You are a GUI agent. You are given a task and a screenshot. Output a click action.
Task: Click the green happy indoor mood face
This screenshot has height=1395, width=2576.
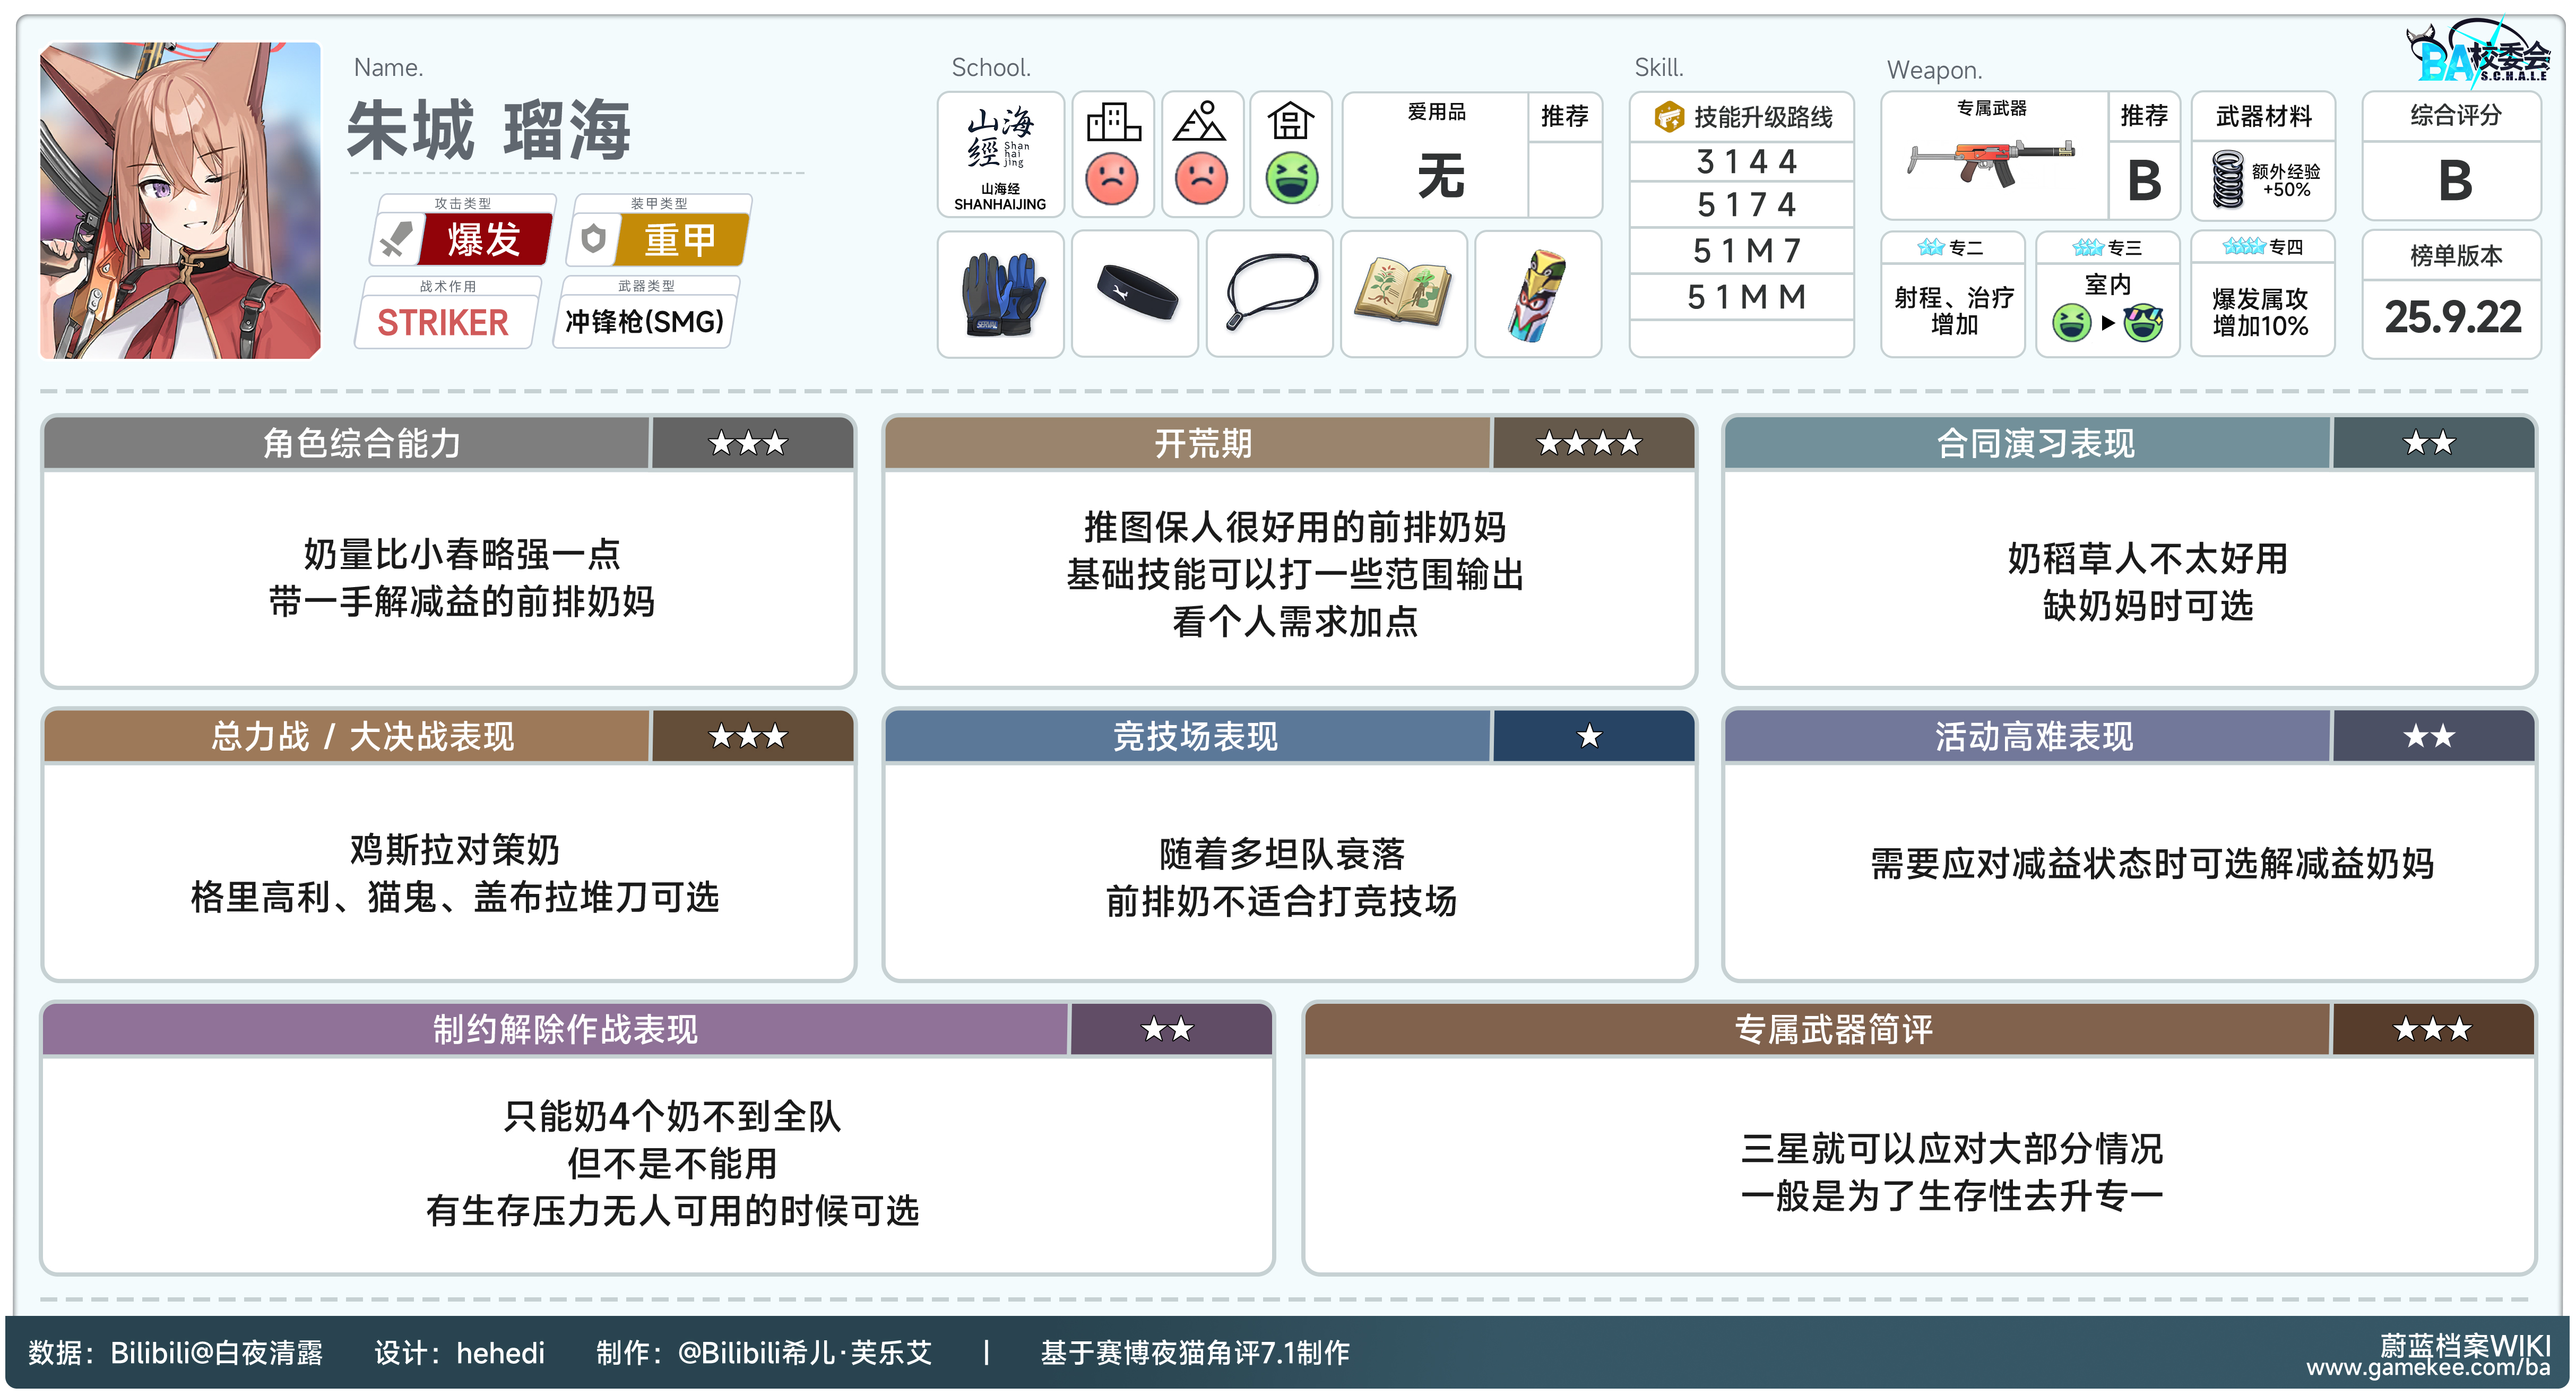(1291, 179)
